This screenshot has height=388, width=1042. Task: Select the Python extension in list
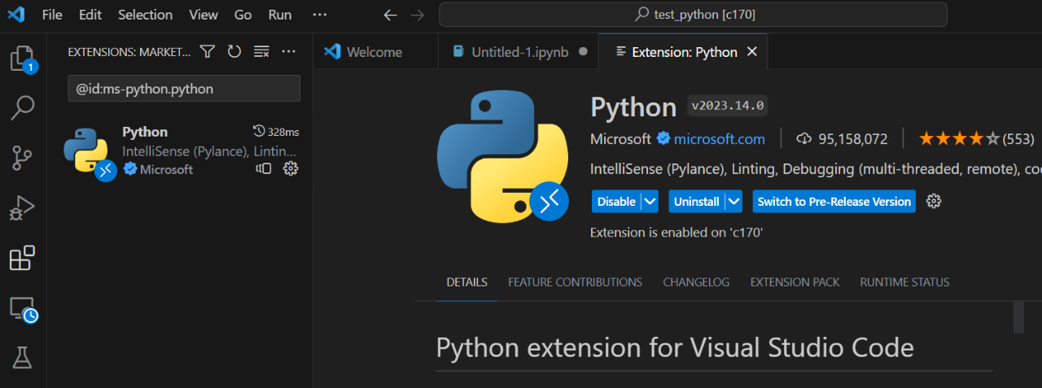181,150
